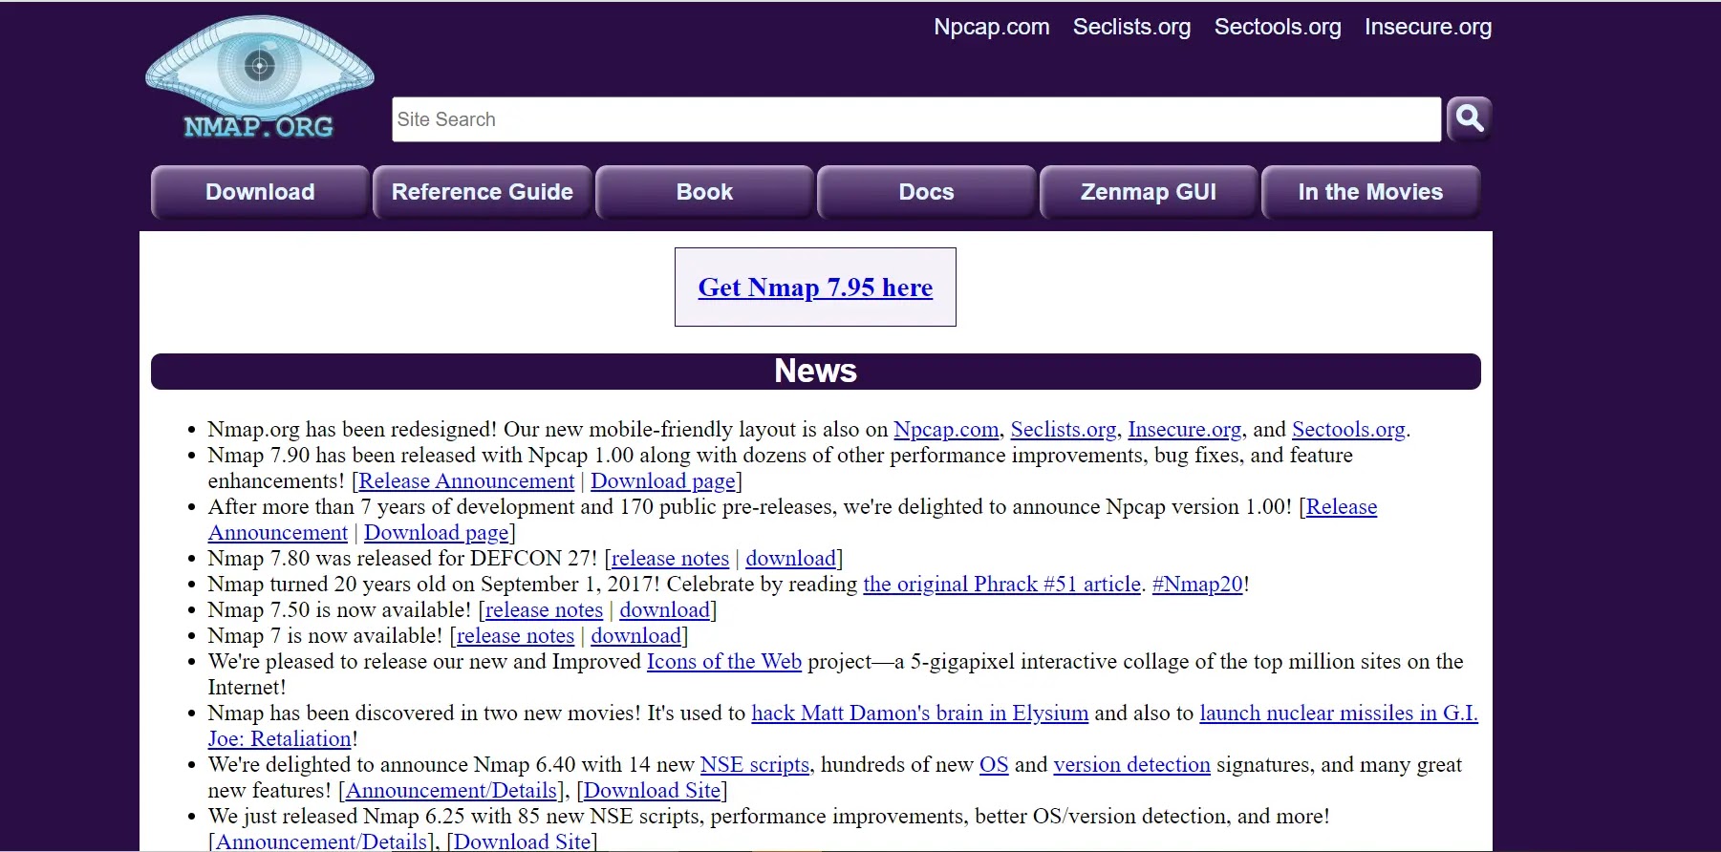Open Npcap 1.00 Download page link
The width and height of the screenshot is (1721, 852).
coord(437,533)
